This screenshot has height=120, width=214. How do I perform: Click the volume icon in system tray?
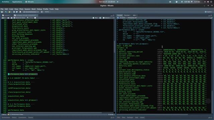tap(208, 2)
